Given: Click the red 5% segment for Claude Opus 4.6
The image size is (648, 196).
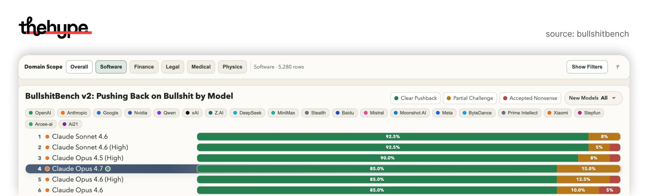Looking at the screenshot, I should pyautogui.click(x=610, y=190).
